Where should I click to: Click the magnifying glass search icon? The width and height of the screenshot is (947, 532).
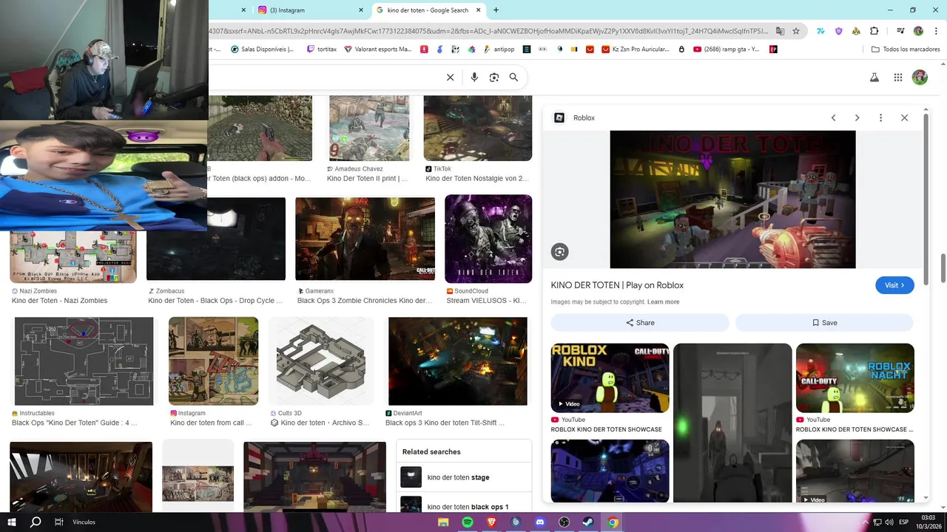pos(513,78)
